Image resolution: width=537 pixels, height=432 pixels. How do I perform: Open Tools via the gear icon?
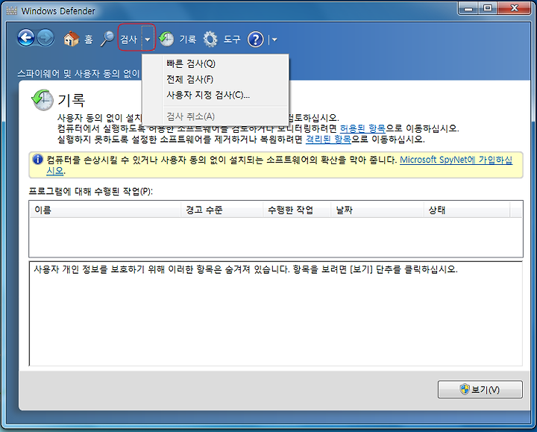pyautogui.click(x=210, y=39)
